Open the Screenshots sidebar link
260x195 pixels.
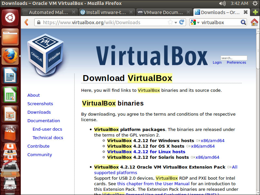click(40, 104)
